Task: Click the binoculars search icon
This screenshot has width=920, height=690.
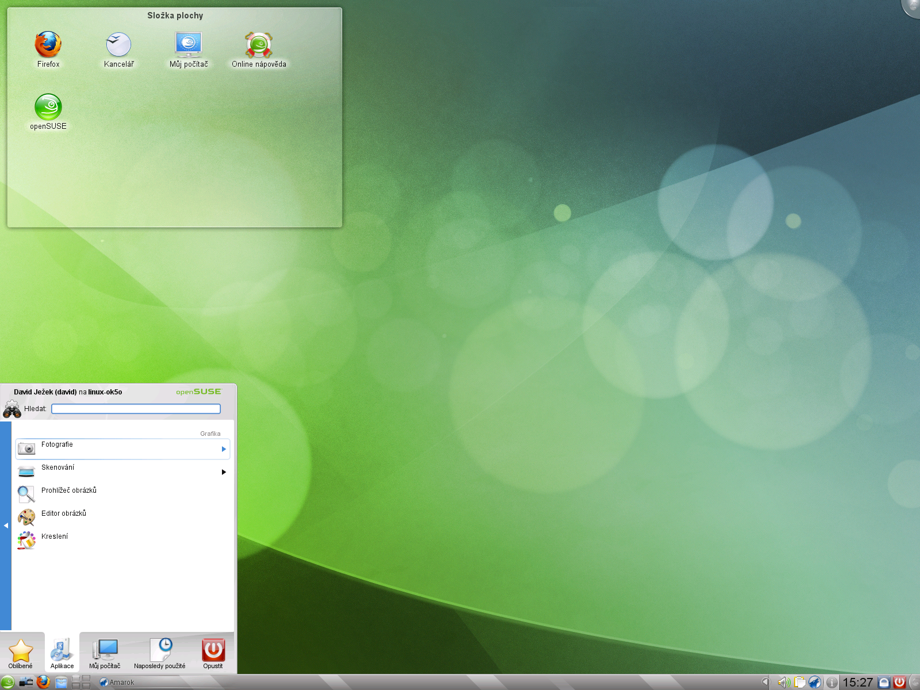Action: click(x=12, y=409)
